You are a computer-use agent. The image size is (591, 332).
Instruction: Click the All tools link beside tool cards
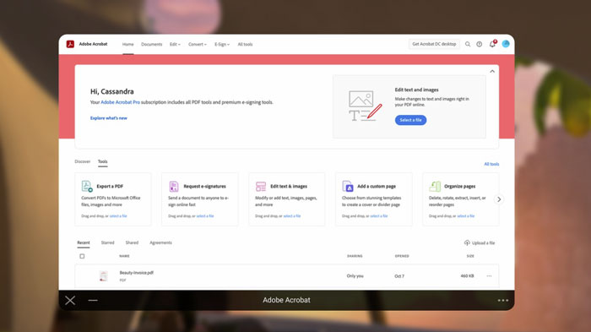[491, 164]
